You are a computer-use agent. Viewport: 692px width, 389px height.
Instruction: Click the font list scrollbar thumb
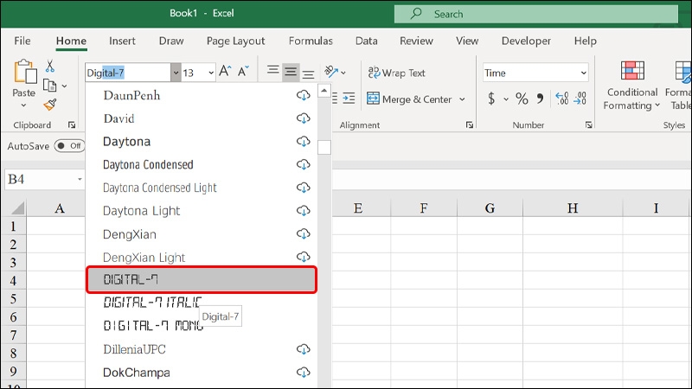tap(324, 147)
